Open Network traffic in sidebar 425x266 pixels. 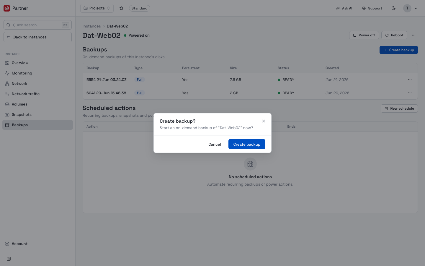(37, 94)
